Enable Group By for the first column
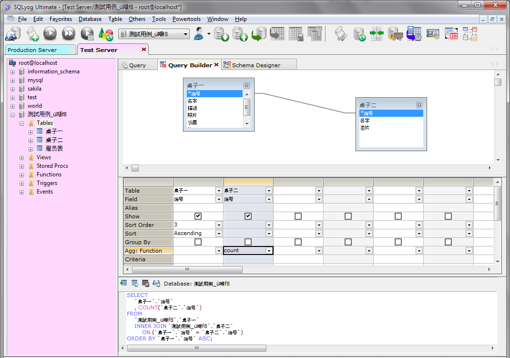 tap(198, 242)
